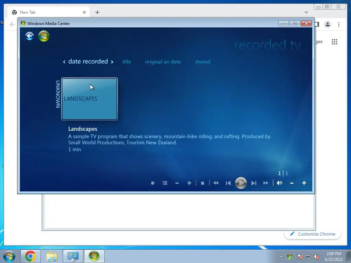The height and width of the screenshot is (263, 351).
Task: Click Customize Chrome button
Action: [313, 234]
